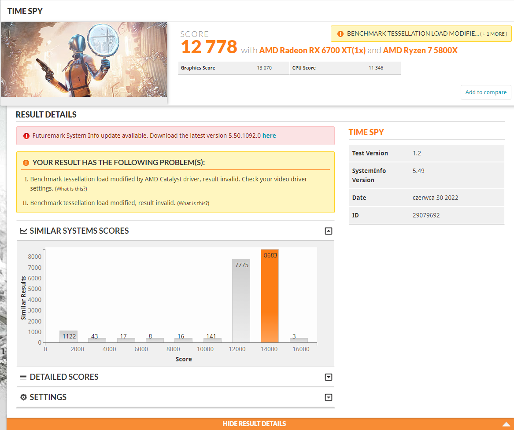Click the CPU Score value 11 346
The image size is (514, 430).
(x=376, y=68)
